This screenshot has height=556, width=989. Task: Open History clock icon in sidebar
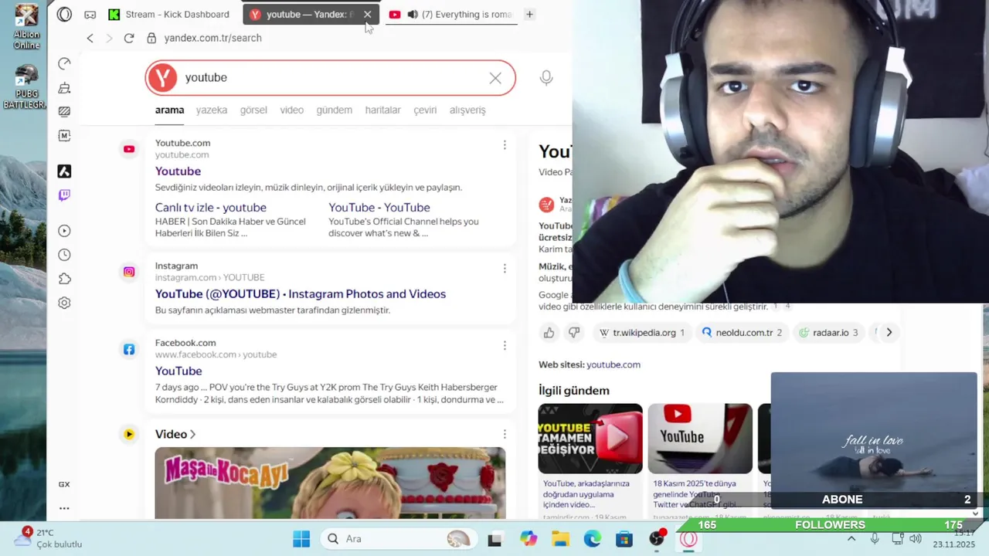tap(65, 255)
